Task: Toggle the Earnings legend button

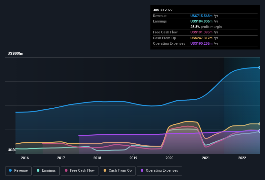Action: tap(46, 171)
